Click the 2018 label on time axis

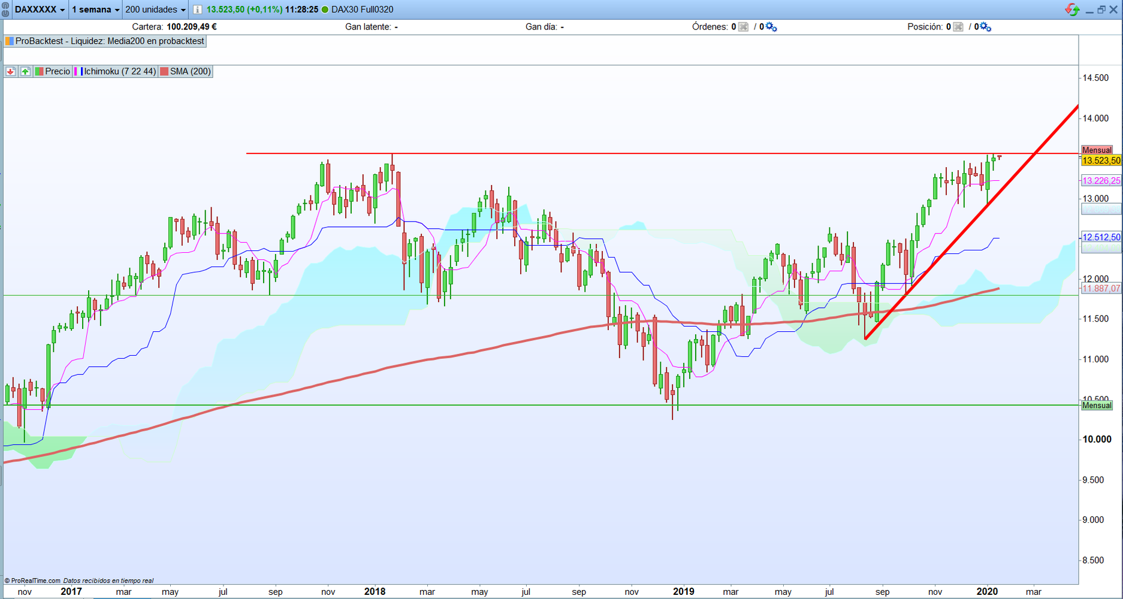[375, 592]
